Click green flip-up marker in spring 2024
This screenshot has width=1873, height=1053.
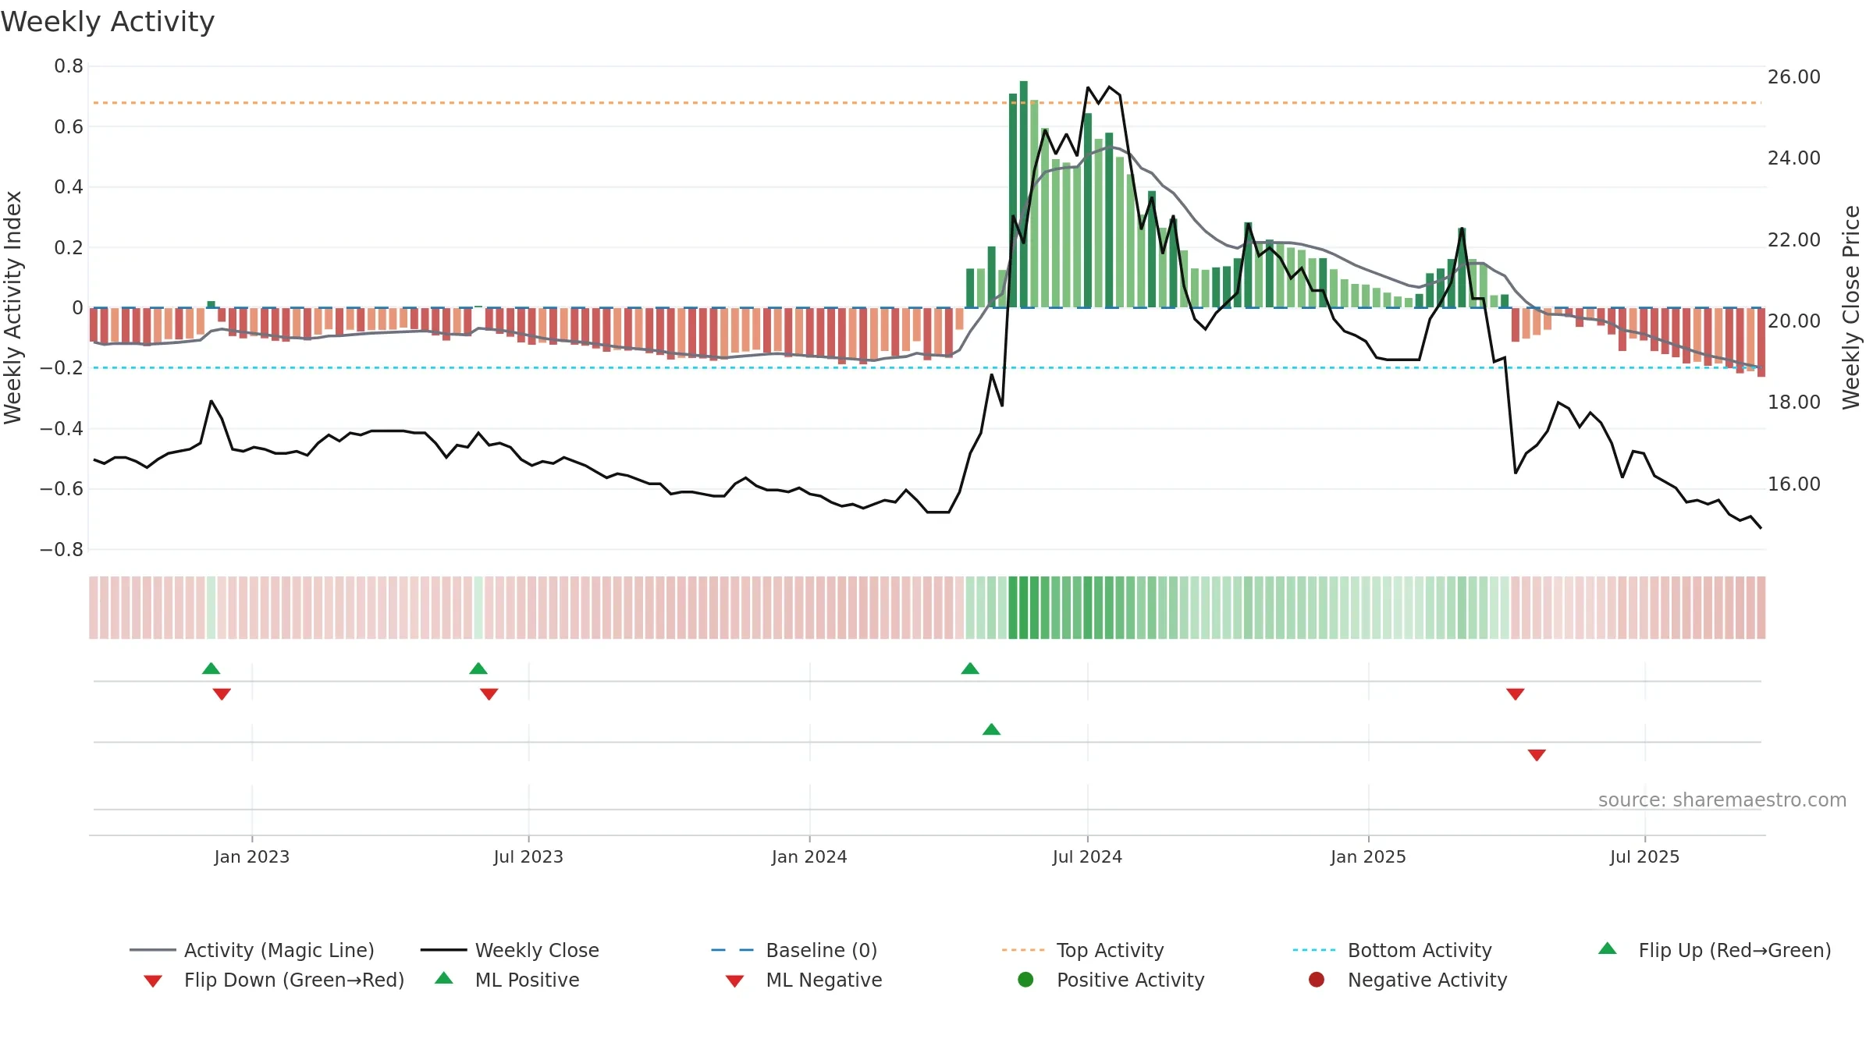(x=970, y=668)
